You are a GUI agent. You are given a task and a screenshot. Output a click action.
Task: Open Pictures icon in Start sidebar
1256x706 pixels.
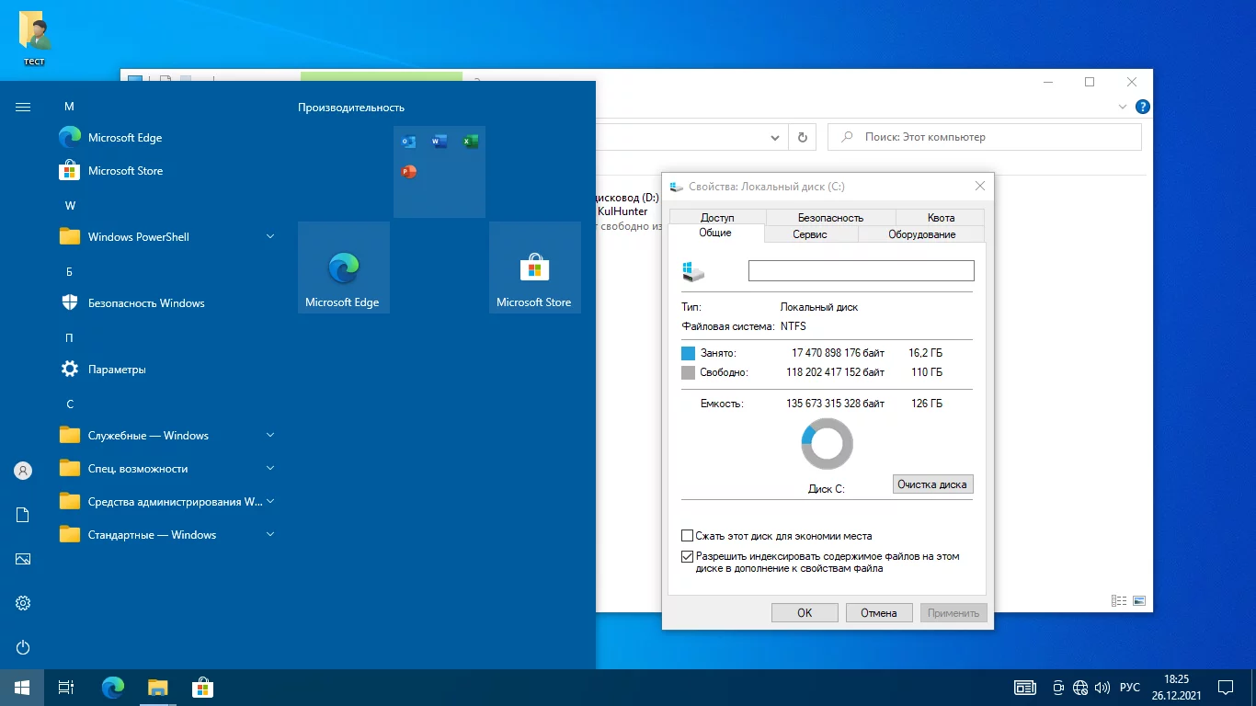[x=23, y=559]
